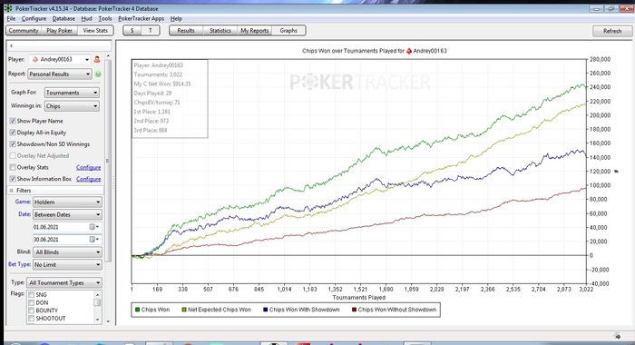The width and height of the screenshot is (635, 345).
Task: Open the Date Between Dates dropdown
Action: point(67,214)
